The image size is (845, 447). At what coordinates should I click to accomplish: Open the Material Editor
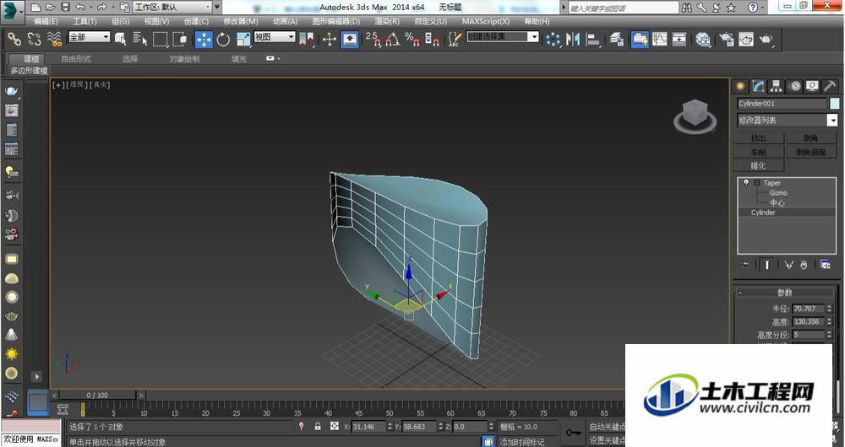click(x=703, y=39)
